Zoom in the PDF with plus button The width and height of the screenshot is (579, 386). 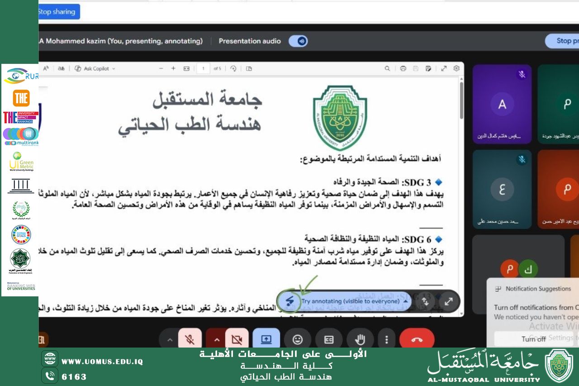173,68
